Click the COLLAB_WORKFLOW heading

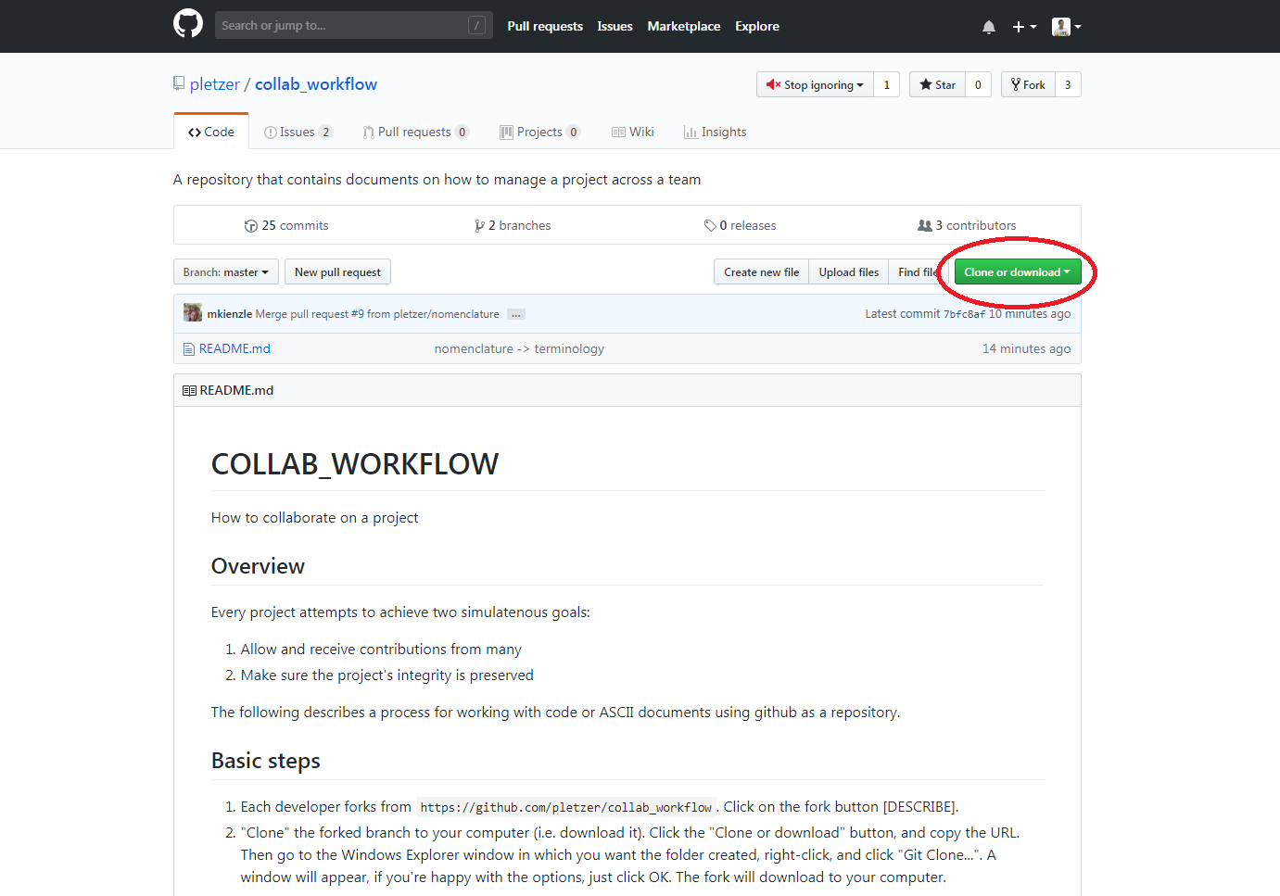(x=355, y=464)
